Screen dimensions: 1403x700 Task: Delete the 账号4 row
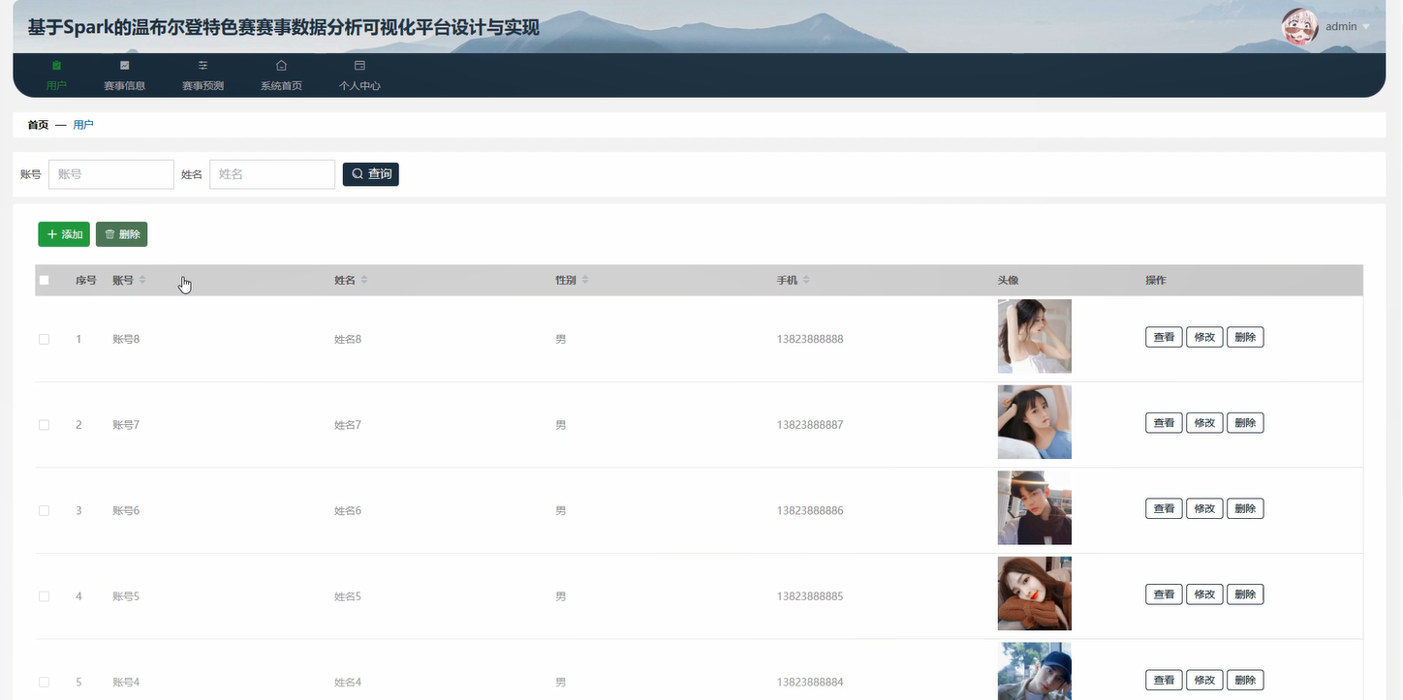1245,680
